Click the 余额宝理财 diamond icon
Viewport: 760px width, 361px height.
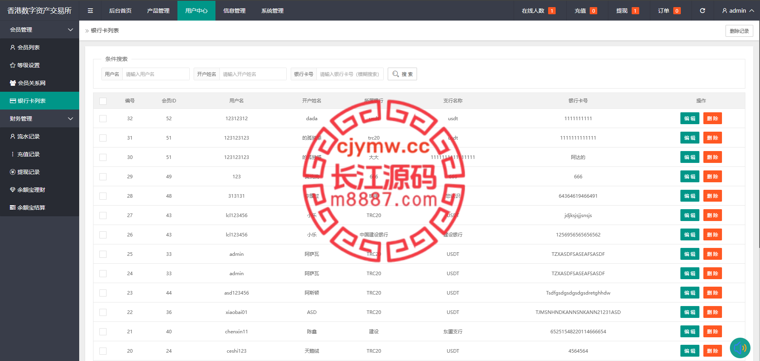coord(13,190)
